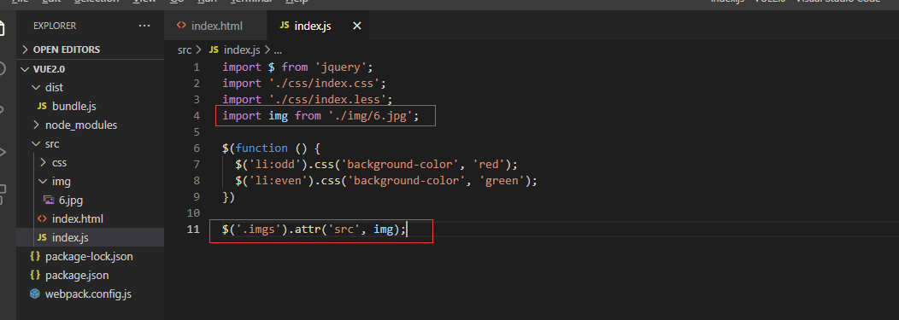Click the index.js breadcrumb segment
The image size is (899, 320).
pyautogui.click(x=235, y=49)
